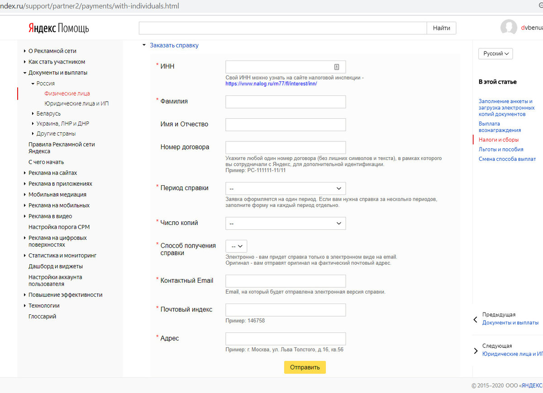Expand Реклама в видео section

point(25,216)
